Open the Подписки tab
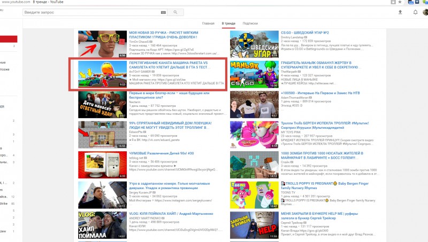Image resolution: width=428 pixels, height=242 pixels. coord(250,24)
